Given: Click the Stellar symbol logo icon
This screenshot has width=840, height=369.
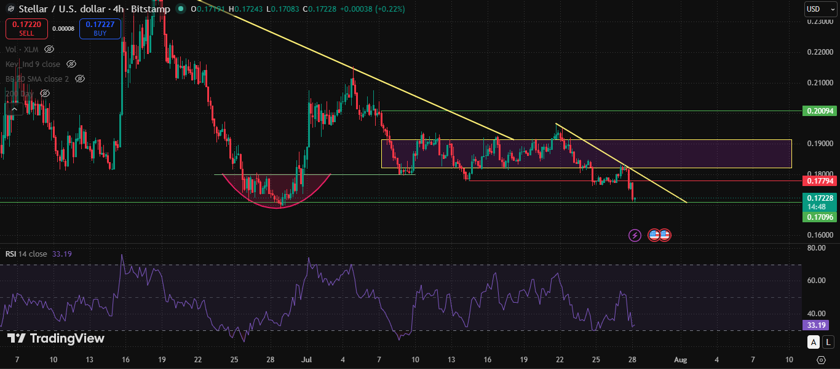Looking at the screenshot, I should [x=10, y=9].
